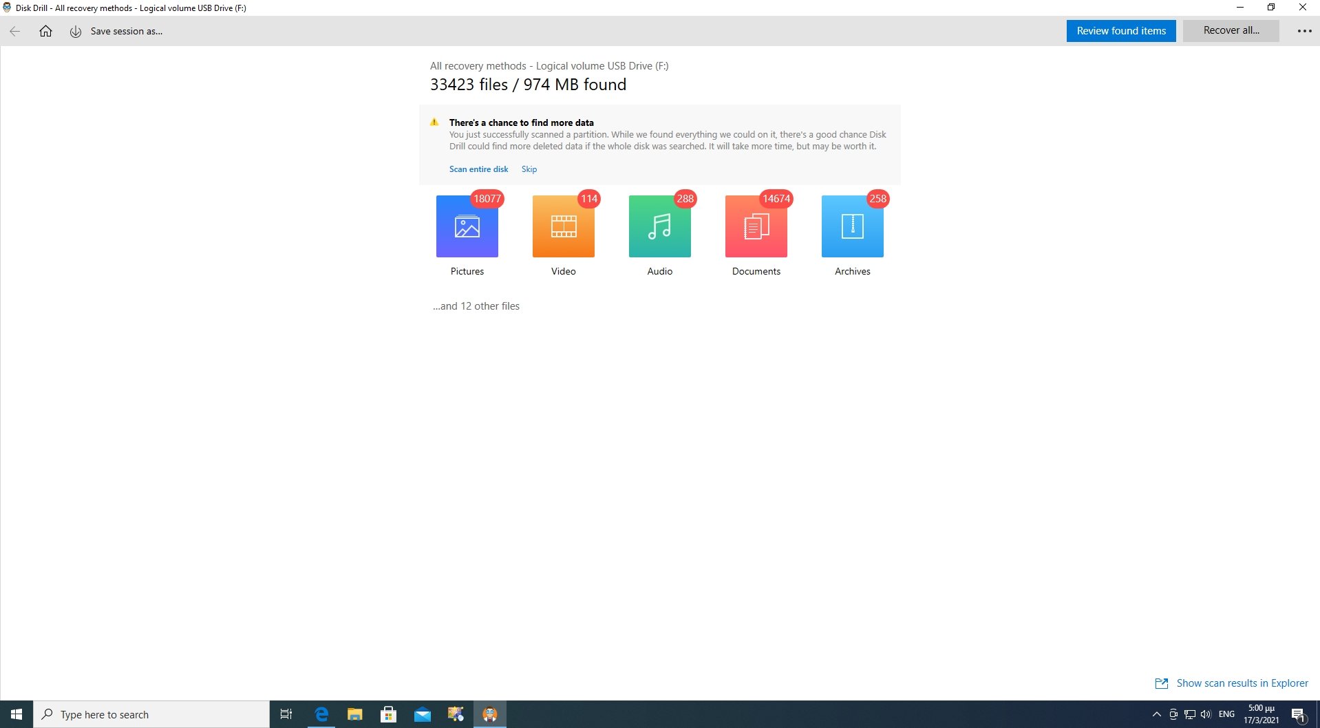1320x728 pixels.
Task: Click the Video label
Action: tap(564, 271)
